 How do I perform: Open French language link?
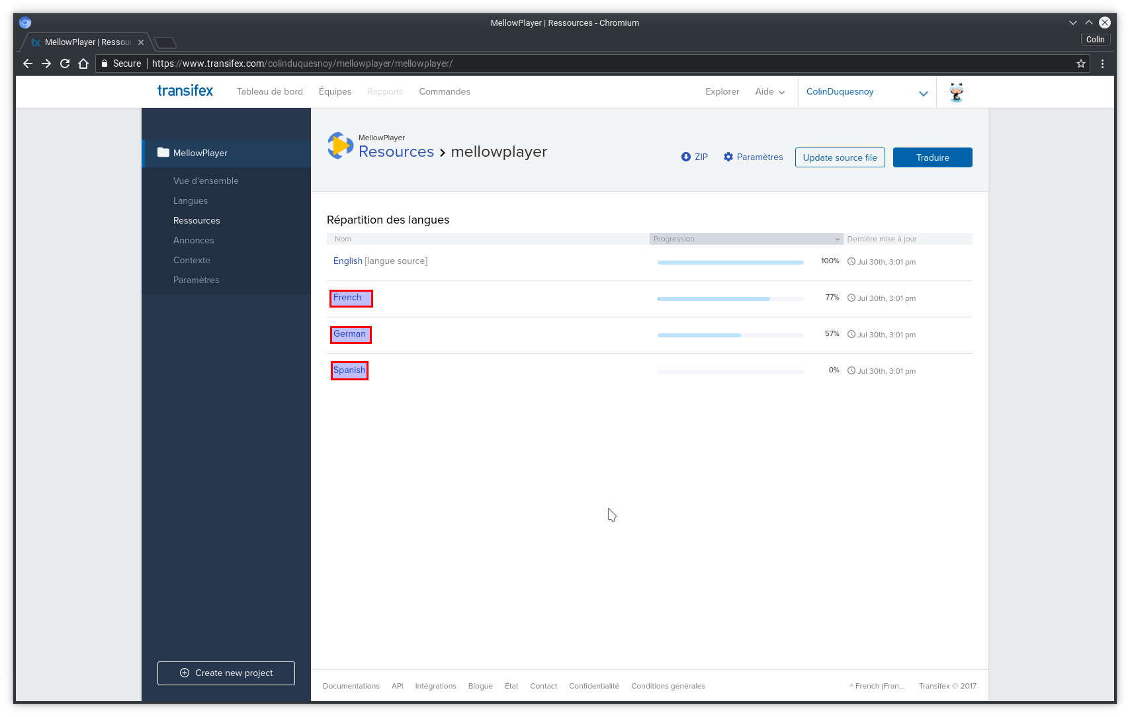pyautogui.click(x=347, y=298)
